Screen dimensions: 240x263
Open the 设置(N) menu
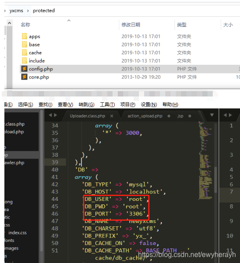click(149, 105)
